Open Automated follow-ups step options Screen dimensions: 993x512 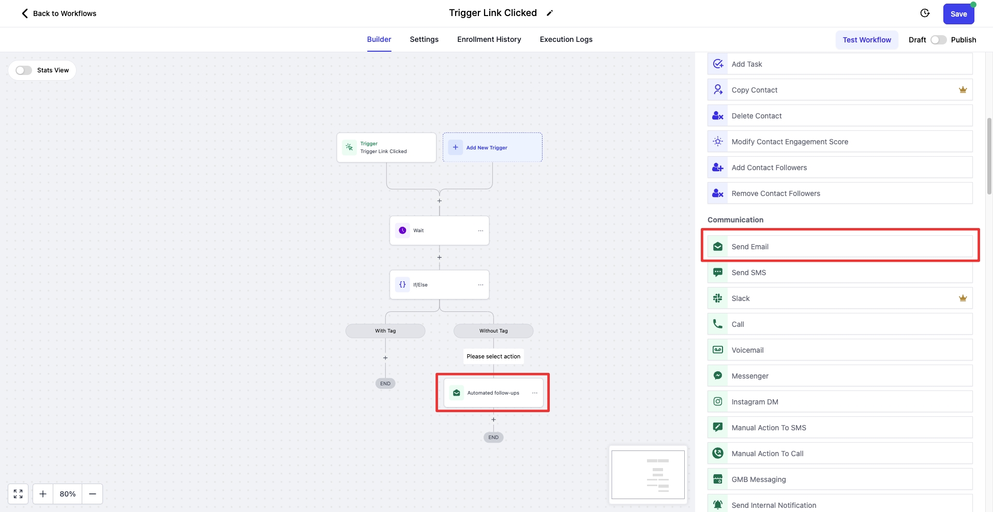[535, 393]
